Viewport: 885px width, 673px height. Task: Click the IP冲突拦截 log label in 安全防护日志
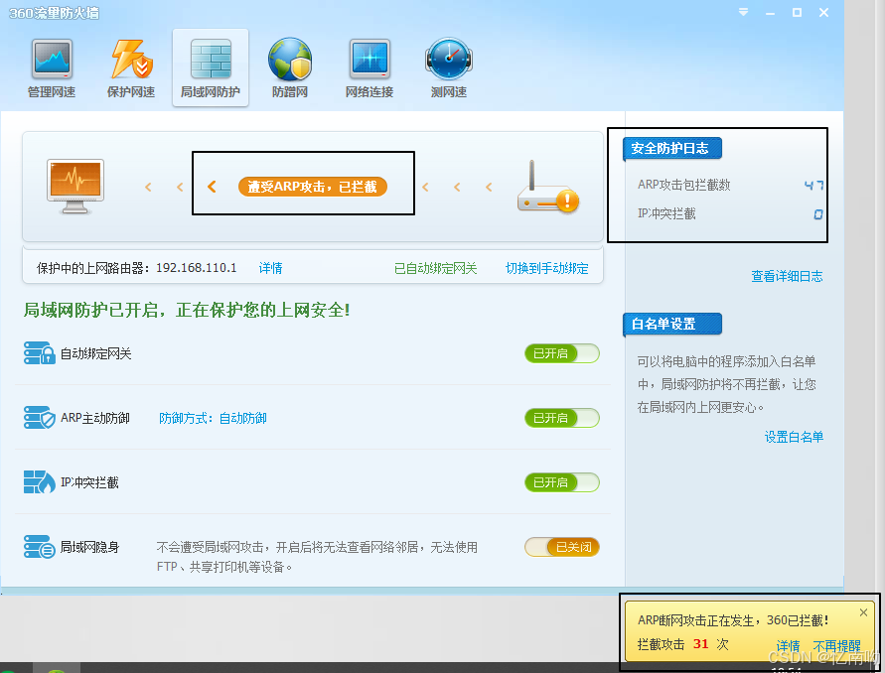[666, 213]
